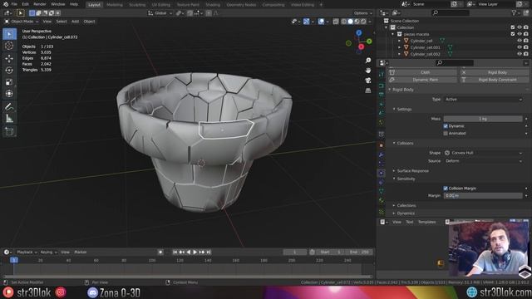Screen dimensions: 532x299
Task: Enable rendered viewport shading mode
Action: point(363,22)
